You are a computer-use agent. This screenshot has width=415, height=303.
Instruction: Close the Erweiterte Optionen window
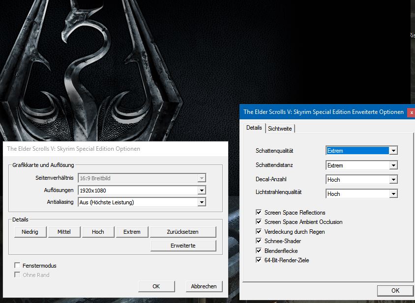tap(411, 112)
